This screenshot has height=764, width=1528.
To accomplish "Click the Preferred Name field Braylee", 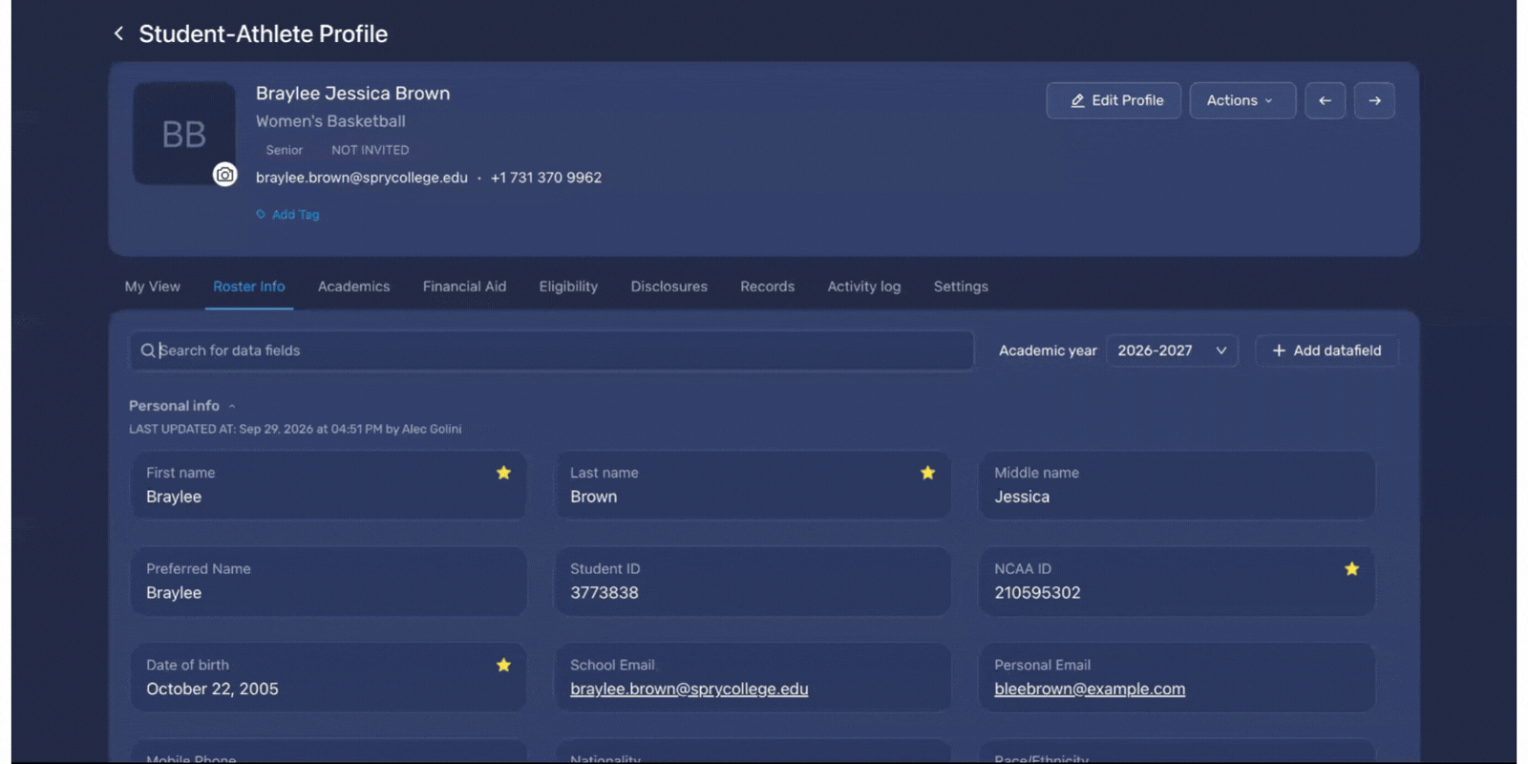I will point(329,582).
